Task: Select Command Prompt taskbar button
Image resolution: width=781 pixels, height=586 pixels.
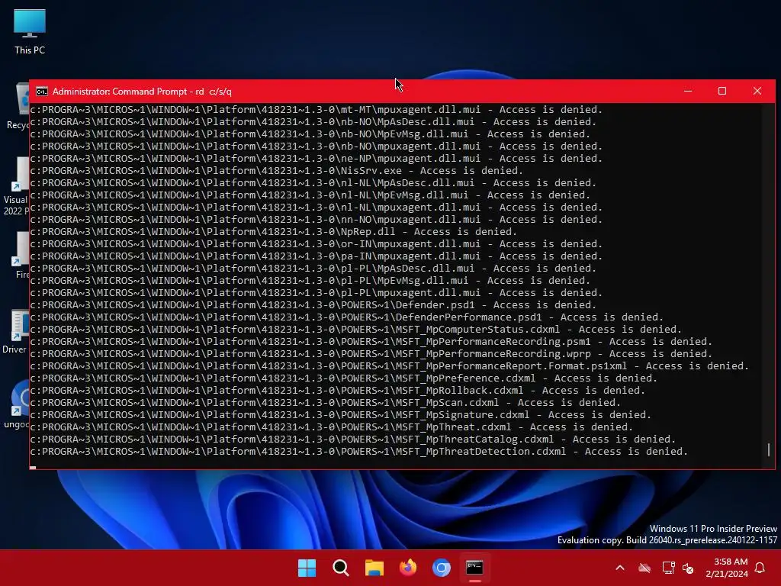Action: click(x=474, y=568)
